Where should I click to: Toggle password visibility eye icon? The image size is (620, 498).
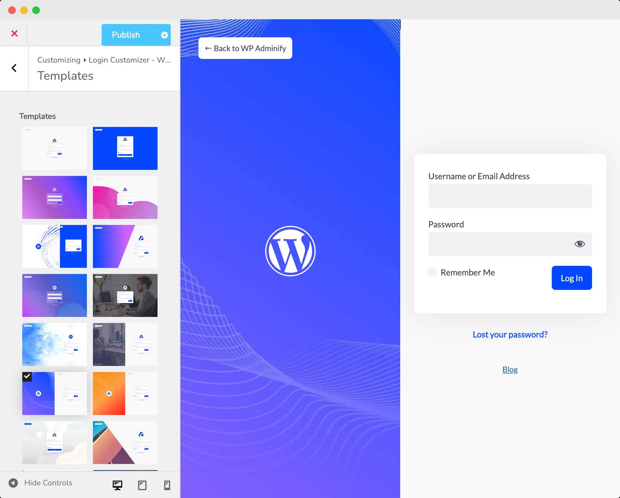pos(580,244)
